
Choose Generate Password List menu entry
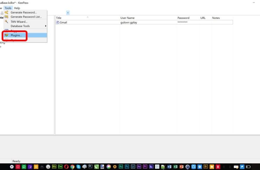coord(26,17)
